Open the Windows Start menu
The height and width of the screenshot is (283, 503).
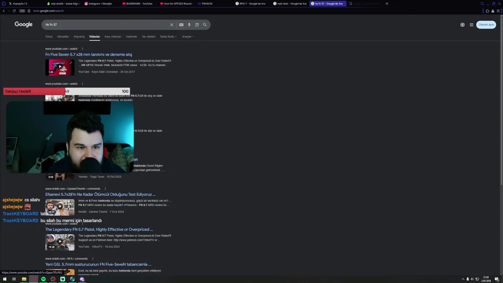point(5,279)
